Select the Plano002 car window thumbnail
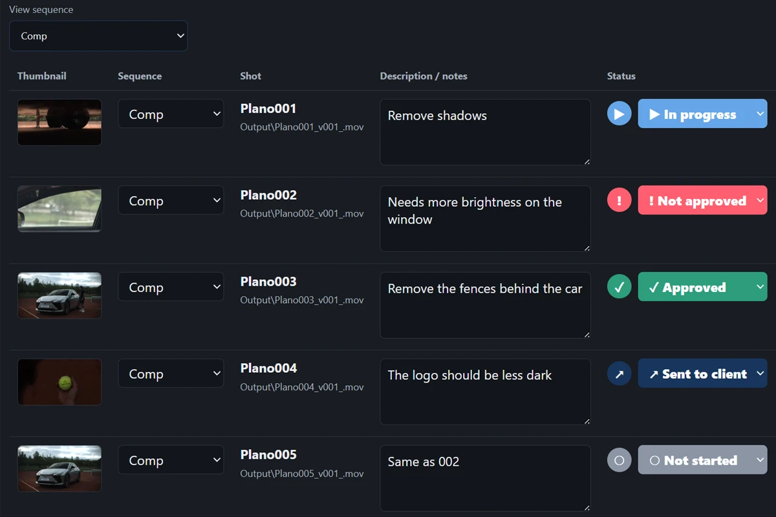 coord(59,209)
